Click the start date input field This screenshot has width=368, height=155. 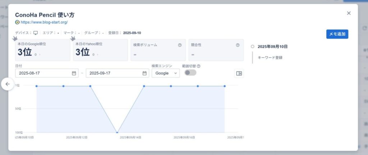43,73
